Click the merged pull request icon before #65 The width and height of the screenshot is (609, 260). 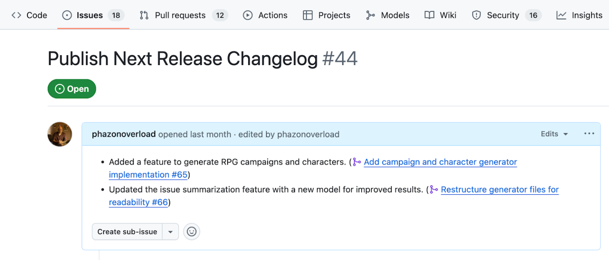click(x=356, y=162)
